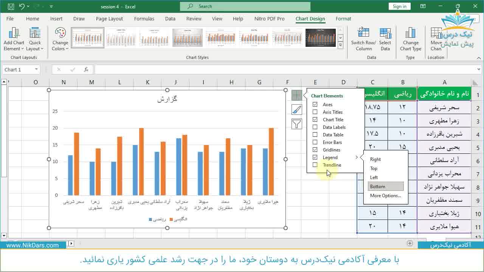
Task: Expand the Legend submenu arrow
Action: click(x=356, y=157)
